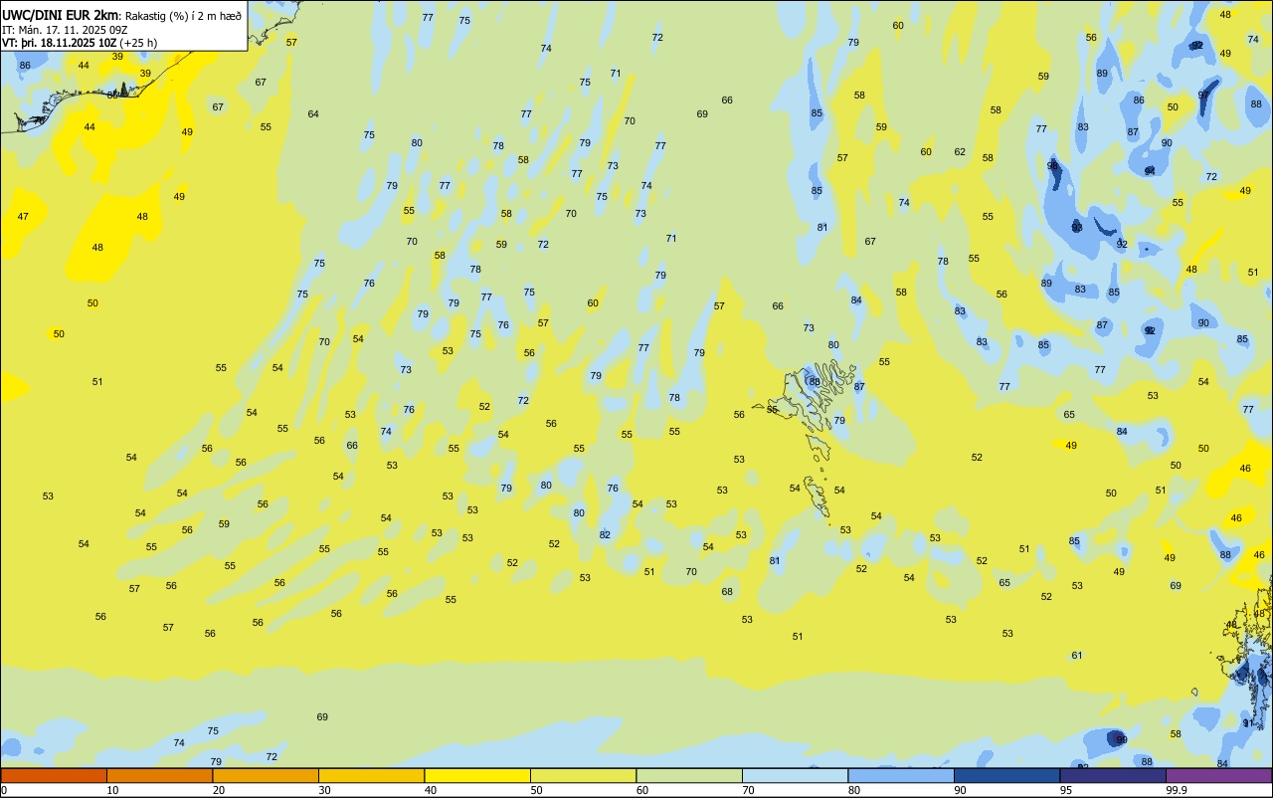Click the legend tick label '99.9'
The image size is (1273, 798).
1177,790
